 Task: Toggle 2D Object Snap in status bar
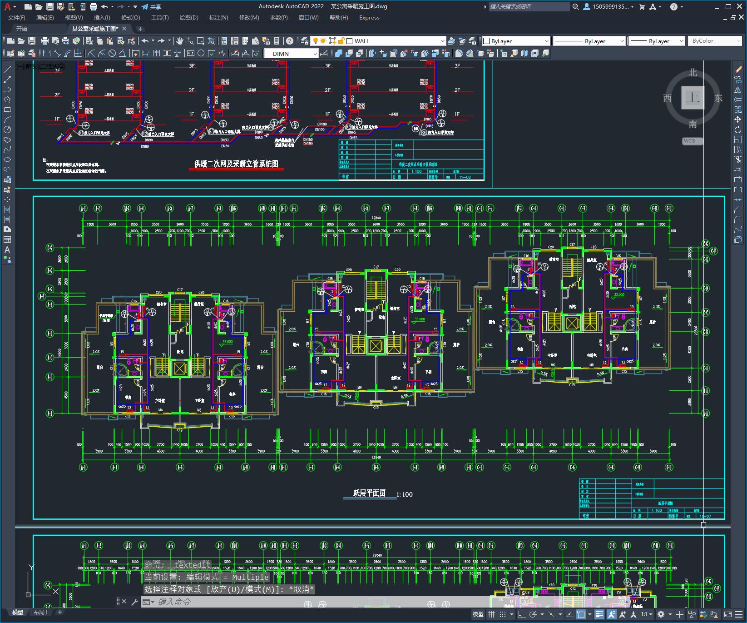point(581,614)
